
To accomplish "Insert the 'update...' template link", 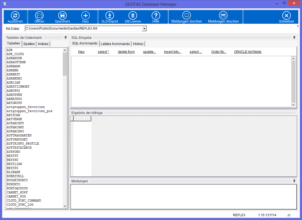I will click(149, 52).
